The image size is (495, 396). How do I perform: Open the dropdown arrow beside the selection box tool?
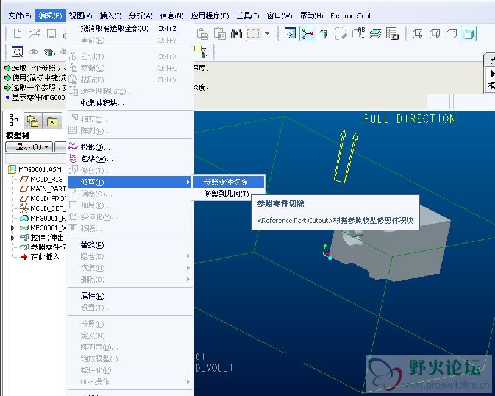point(268,34)
